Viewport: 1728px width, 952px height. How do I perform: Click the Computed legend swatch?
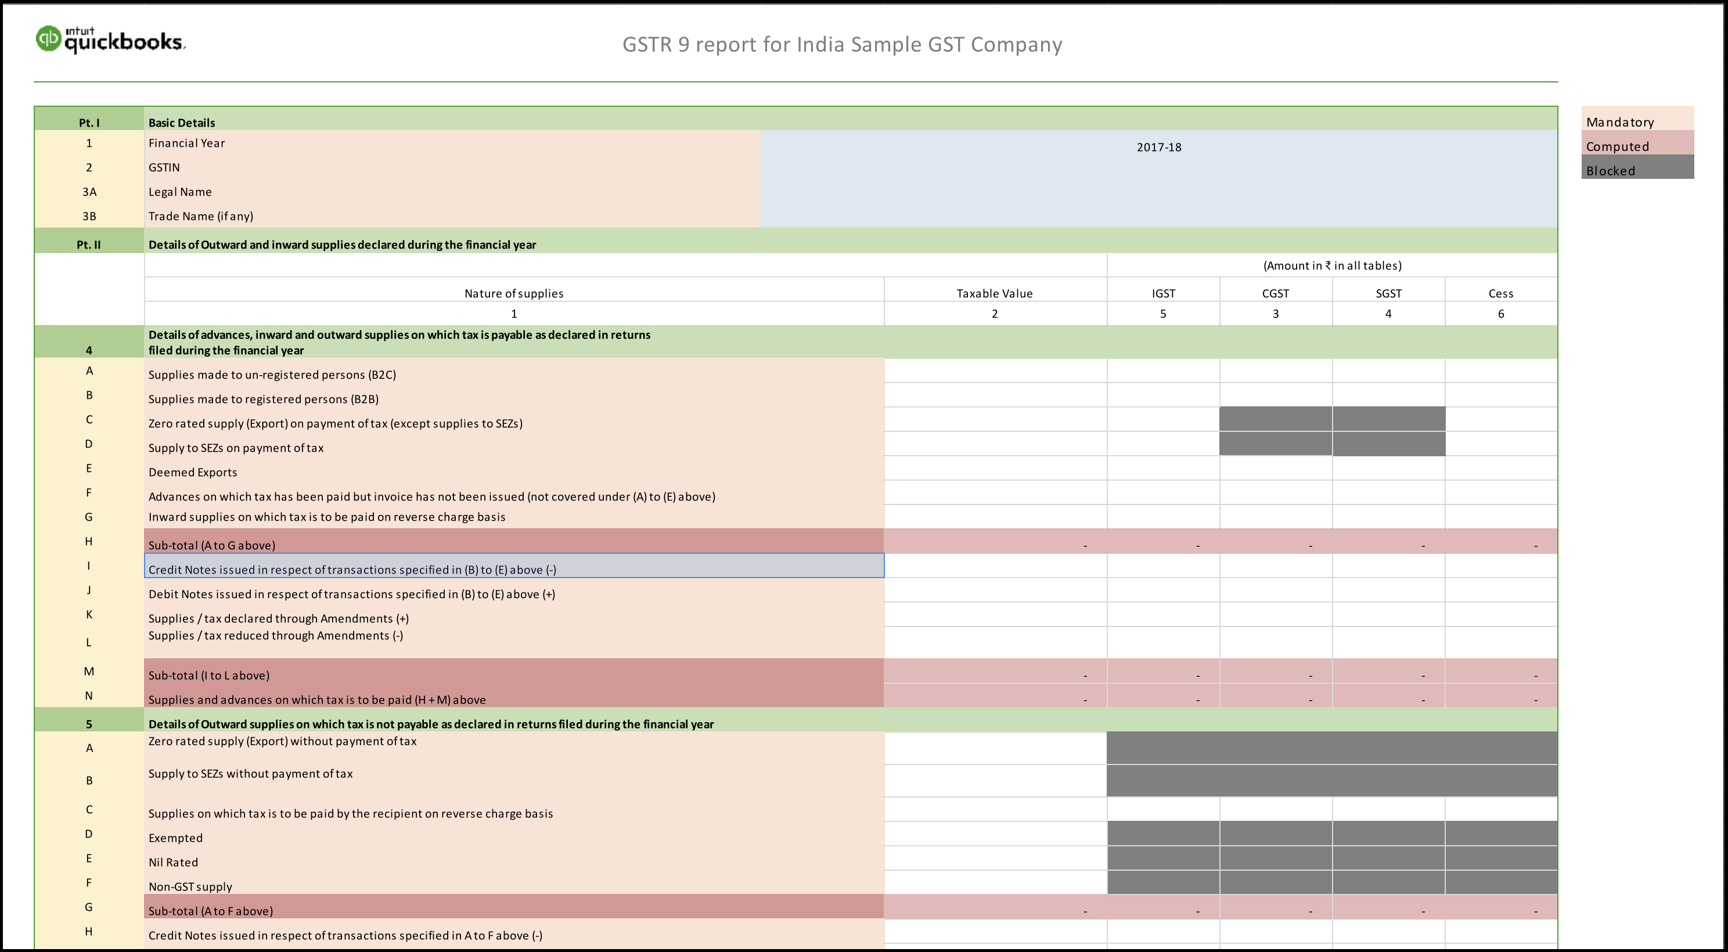pyautogui.click(x=1637, y=143)
